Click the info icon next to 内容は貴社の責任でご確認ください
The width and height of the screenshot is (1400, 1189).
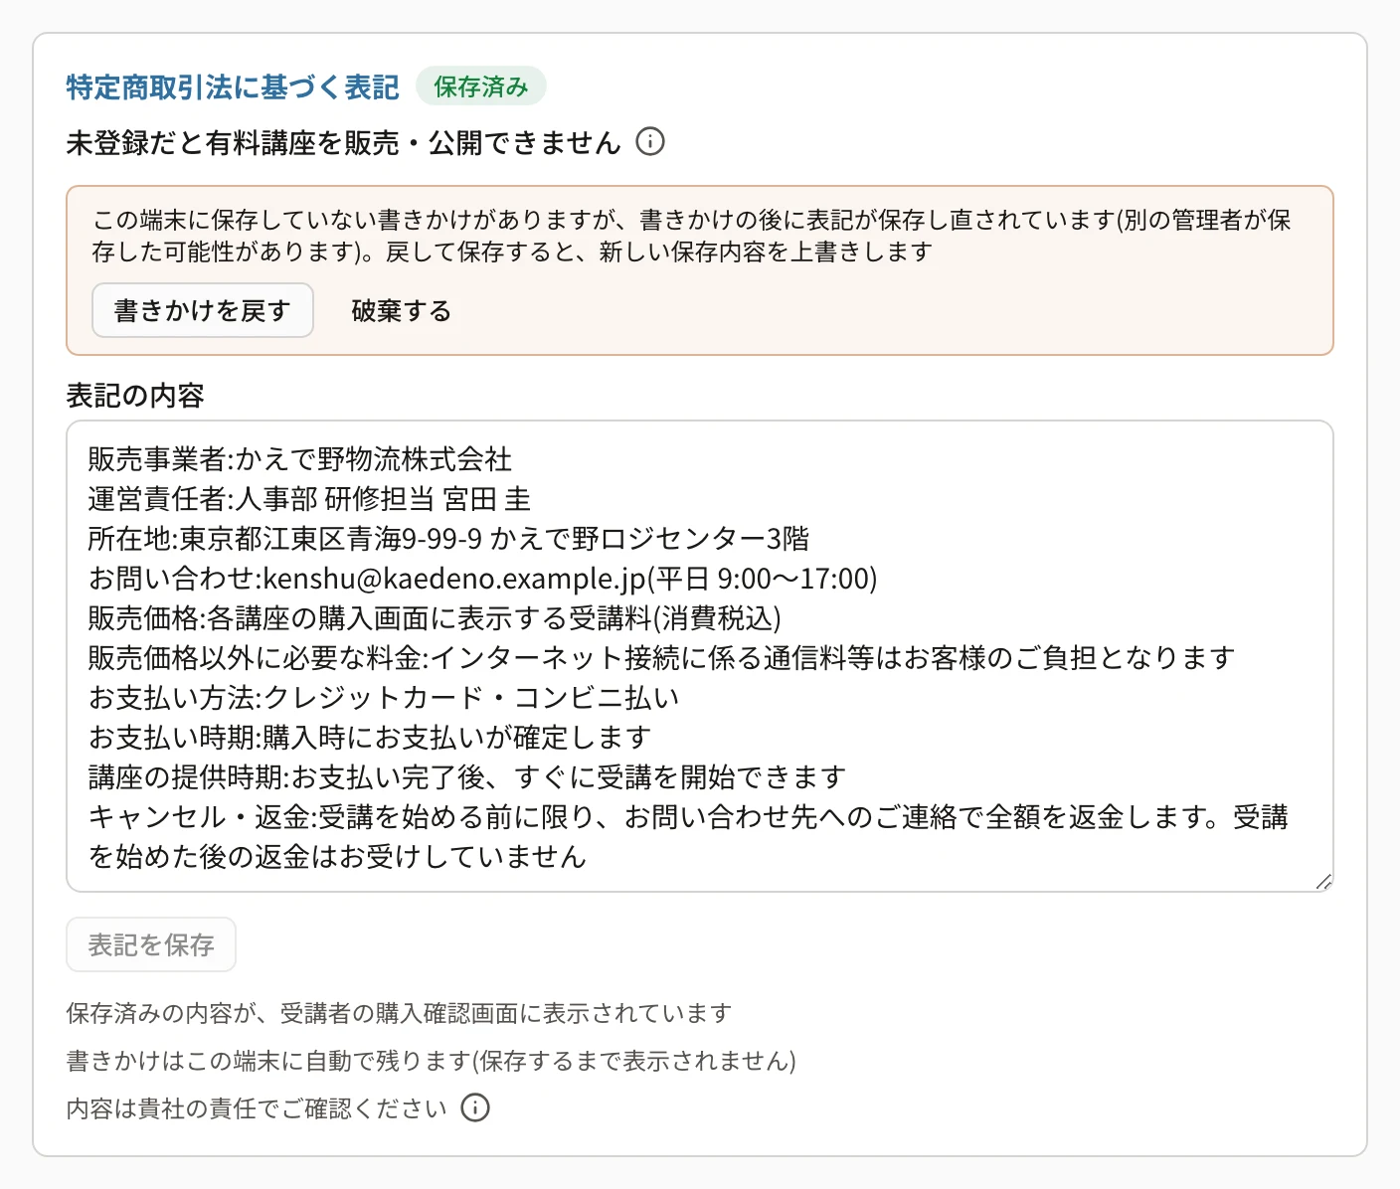pos(475,1107)
